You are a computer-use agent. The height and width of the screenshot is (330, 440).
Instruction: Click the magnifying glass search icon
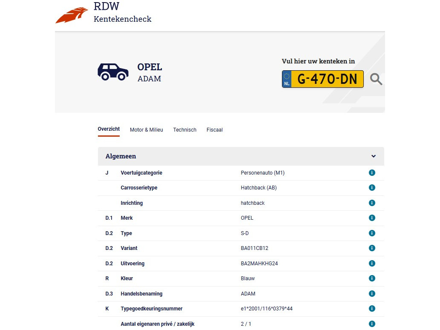coord(376,79)
